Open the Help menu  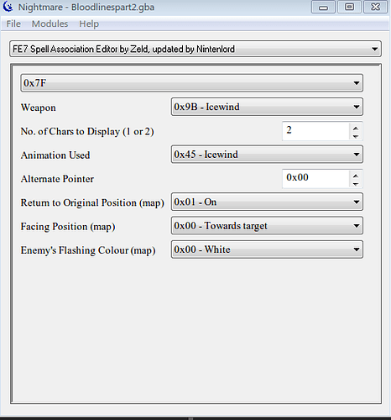coord(89,24)
